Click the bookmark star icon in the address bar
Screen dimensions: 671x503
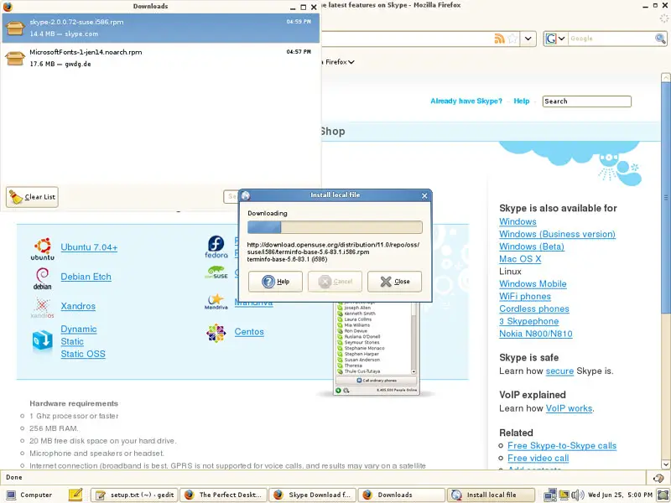512,39
